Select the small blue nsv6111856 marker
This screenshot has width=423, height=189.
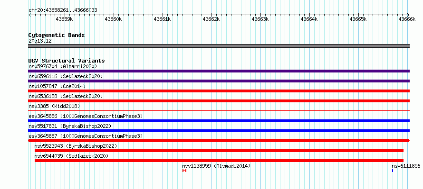pos(393,171)
